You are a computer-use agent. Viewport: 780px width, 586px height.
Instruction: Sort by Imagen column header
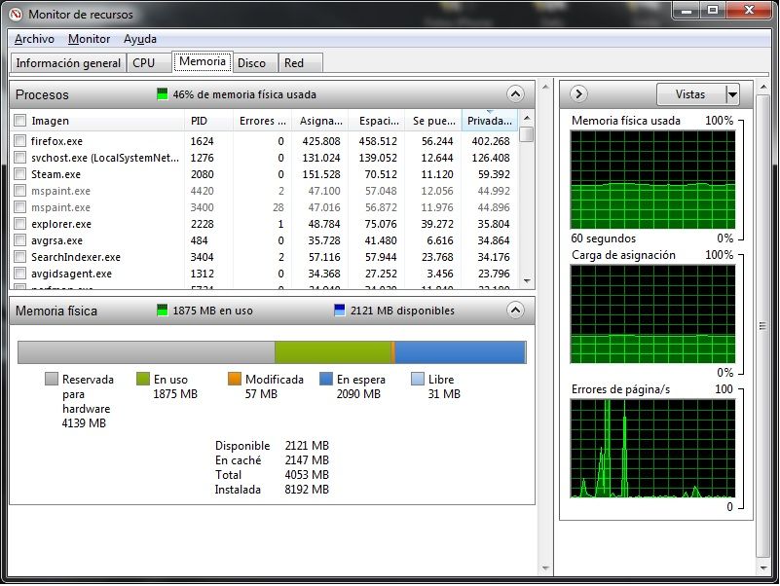(x=105, y=121)
